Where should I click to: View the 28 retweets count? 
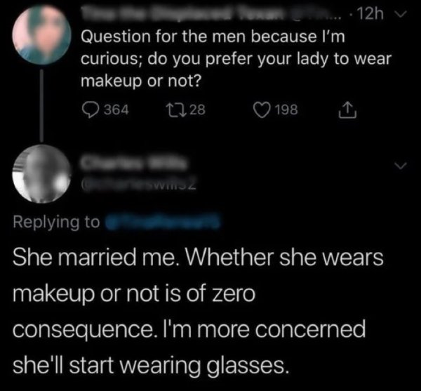pyautogui.click(x=198, y=110)
